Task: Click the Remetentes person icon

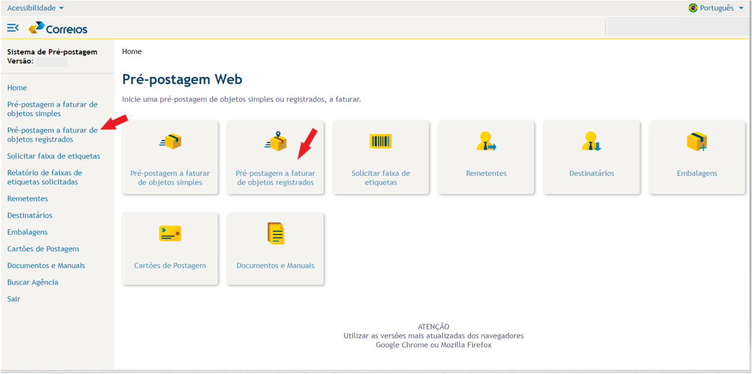Action: click(486, 141)
